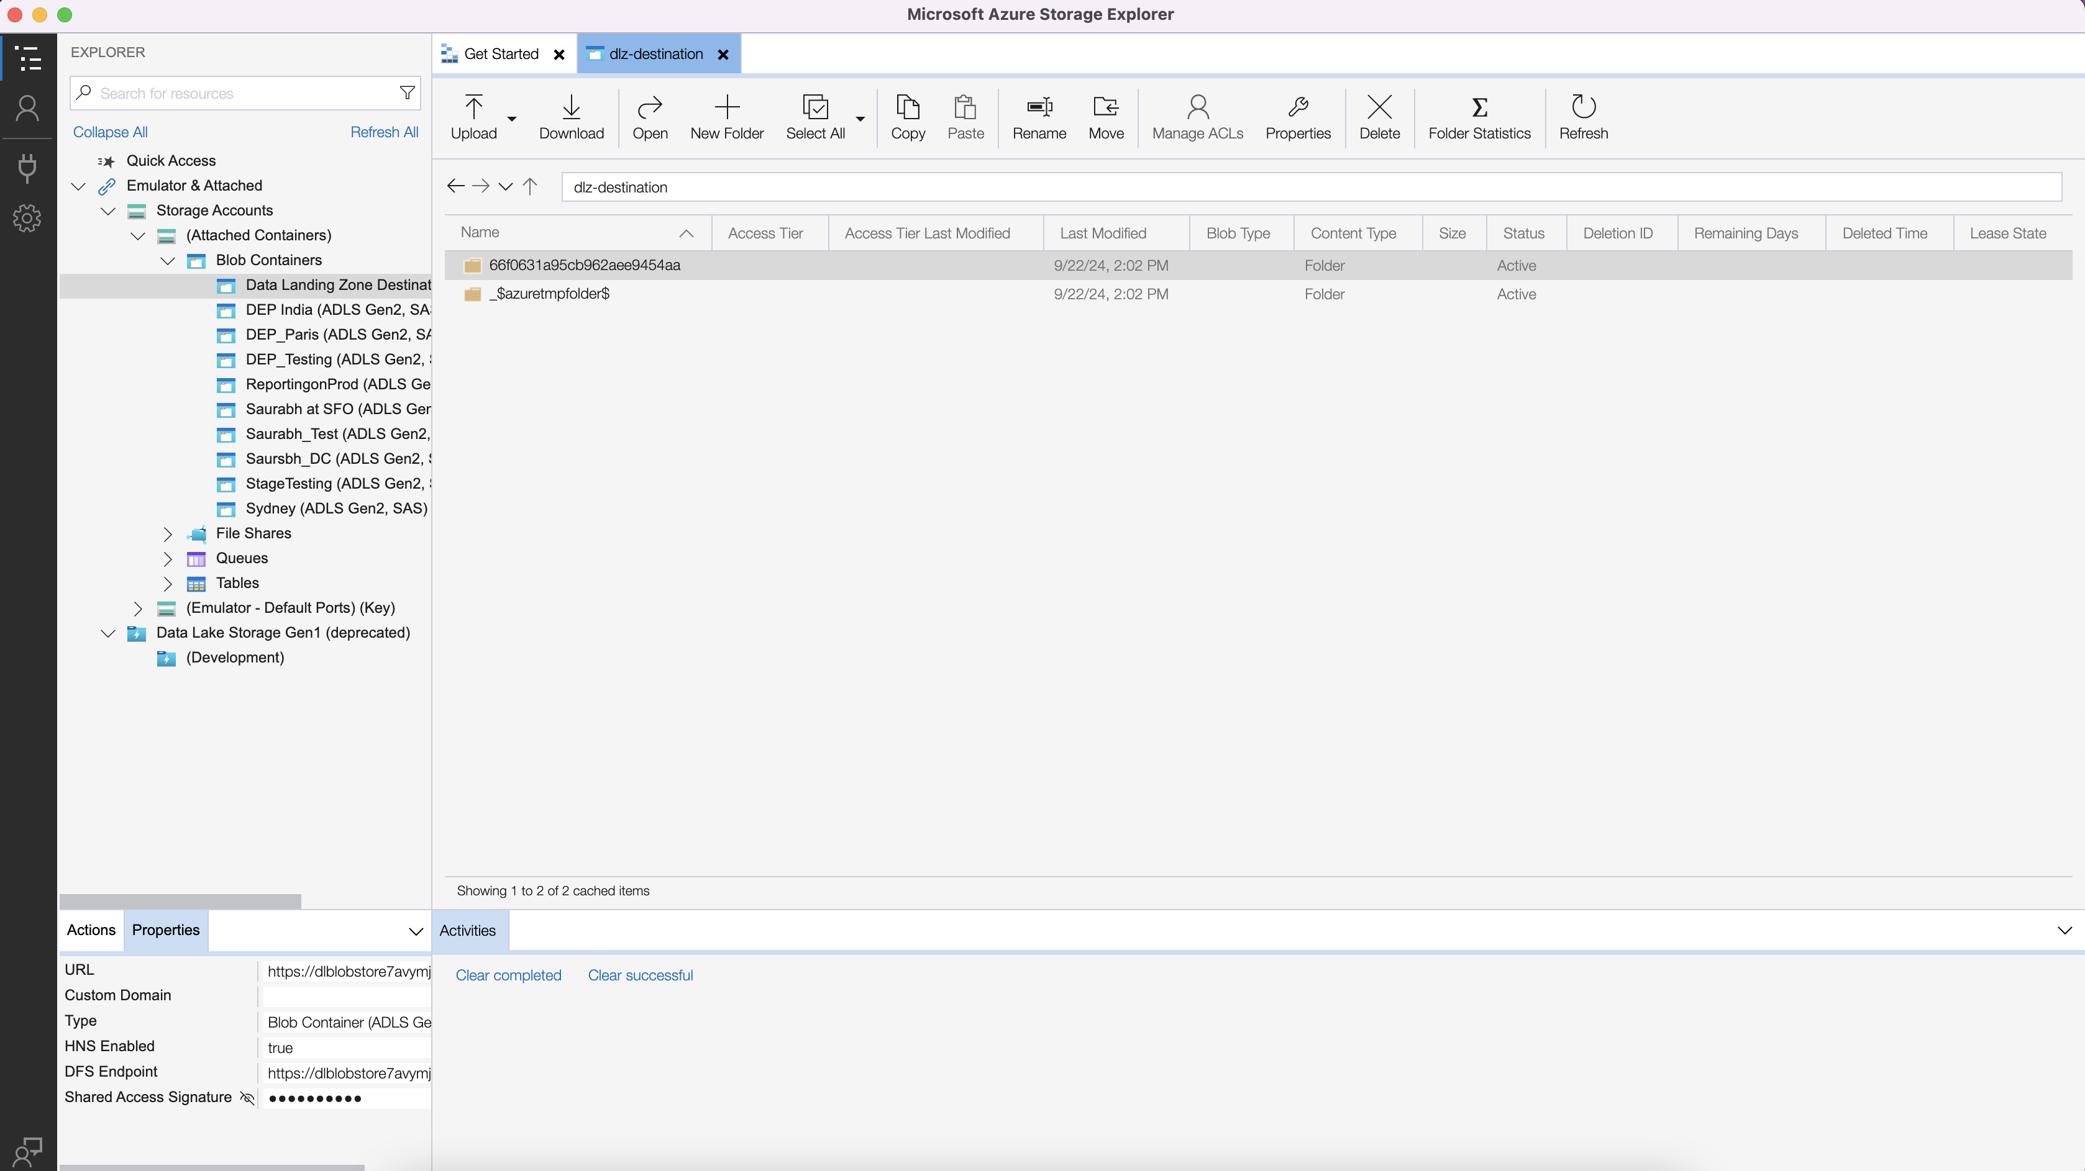This screenshot has width=2085, height=1171.
Task: Click the Refresh All link
Action: (x=384, y=132)
